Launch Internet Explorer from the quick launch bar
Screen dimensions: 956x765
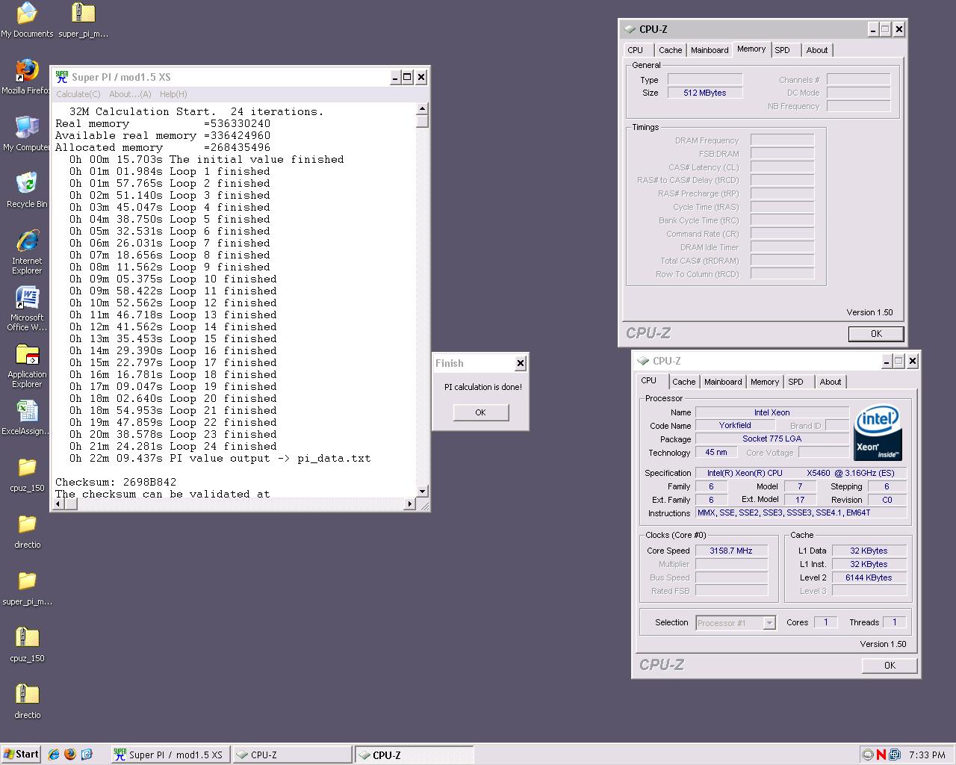click(54, 755)
